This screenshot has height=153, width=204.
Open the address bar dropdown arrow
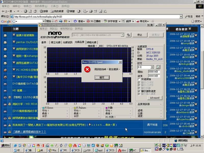click(181, 17)
